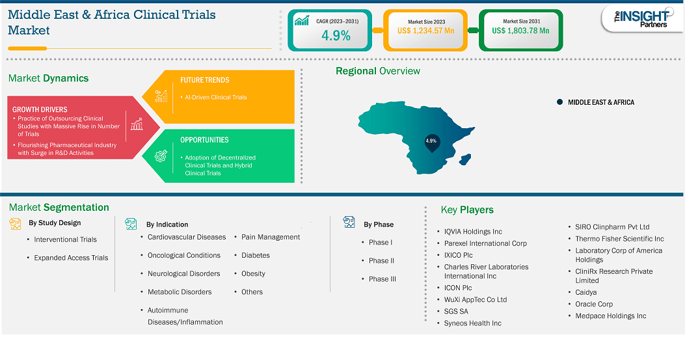The image size is (685, 341).
Task: Click 'Oncological Conditions' item
Action: tap(184, 255)
